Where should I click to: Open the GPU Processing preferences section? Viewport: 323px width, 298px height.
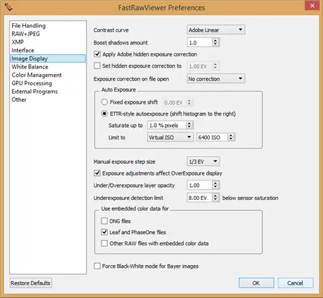pos(32,83)
